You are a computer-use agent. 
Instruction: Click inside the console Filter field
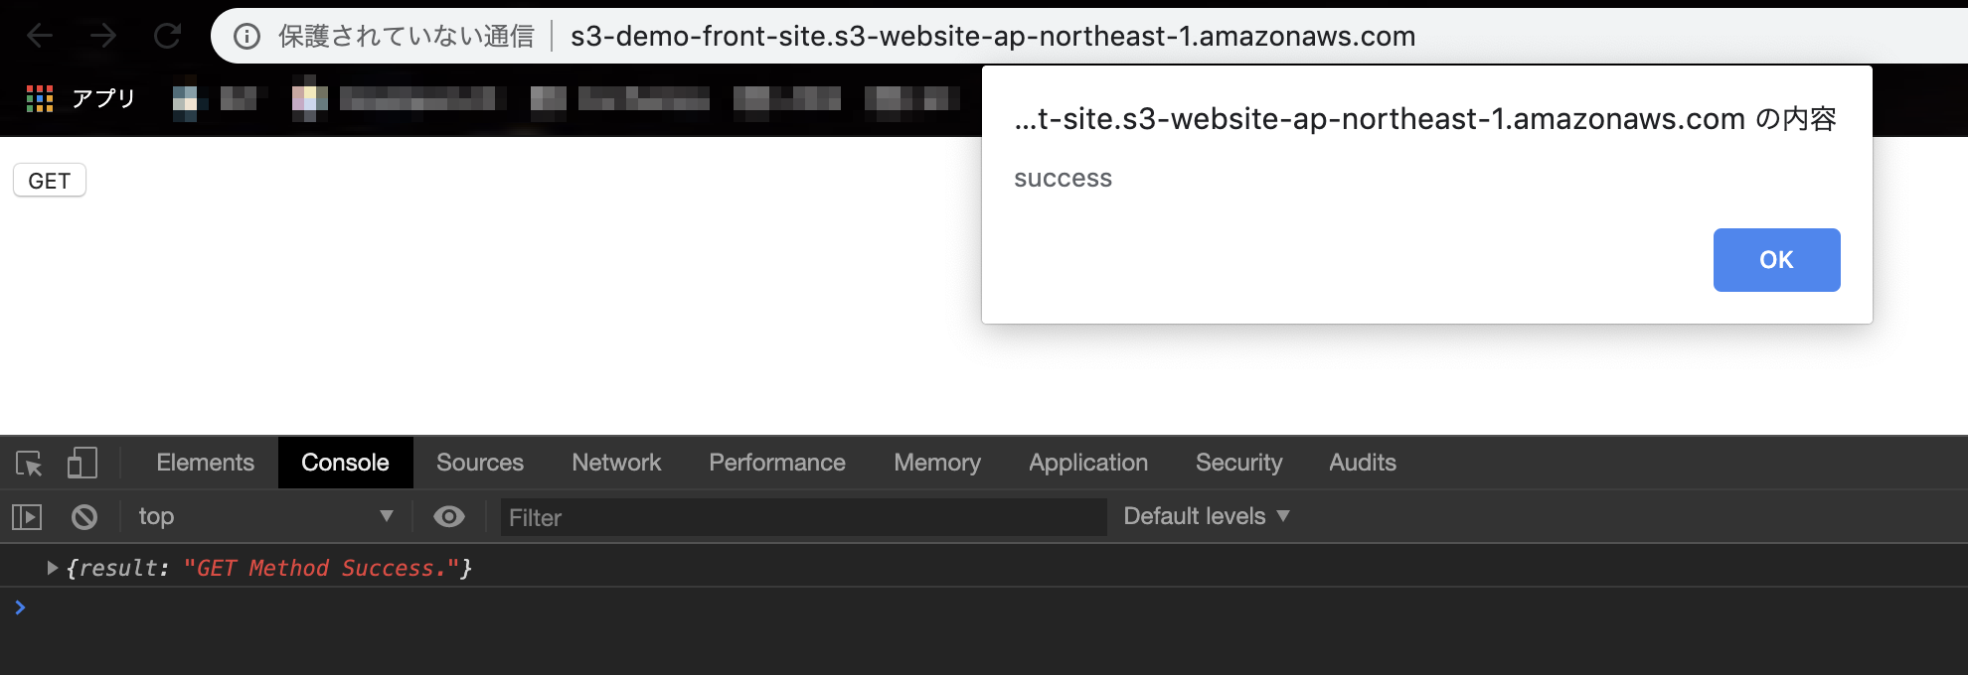801,517
